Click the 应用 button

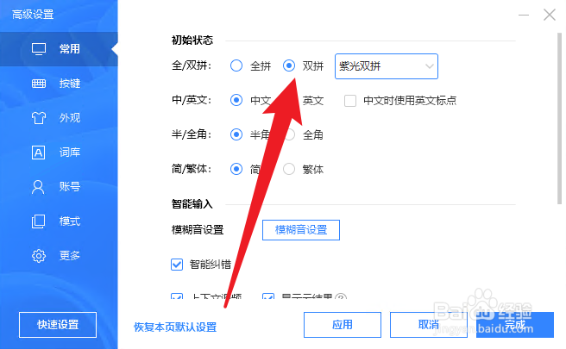[343, 325]
